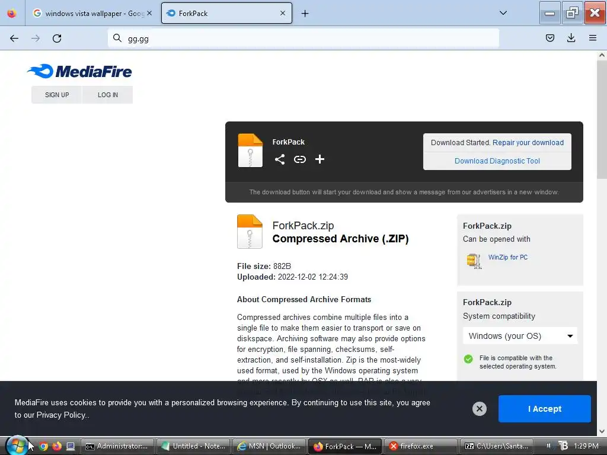Click the WinZip application icon

474,261
